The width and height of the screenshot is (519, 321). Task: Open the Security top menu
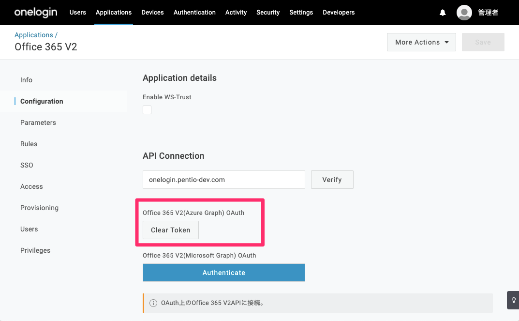coord(268,12)
